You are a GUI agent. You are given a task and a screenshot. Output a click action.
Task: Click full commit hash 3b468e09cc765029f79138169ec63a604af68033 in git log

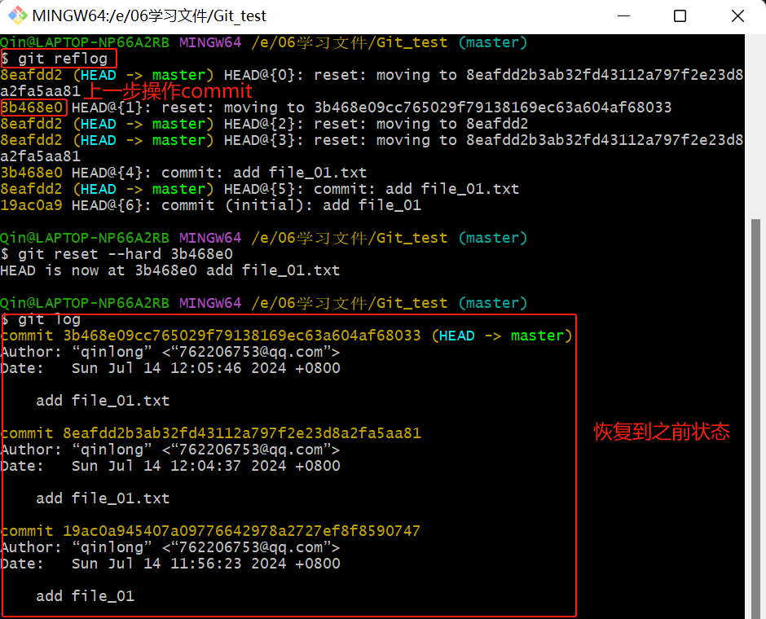[242, 336]
